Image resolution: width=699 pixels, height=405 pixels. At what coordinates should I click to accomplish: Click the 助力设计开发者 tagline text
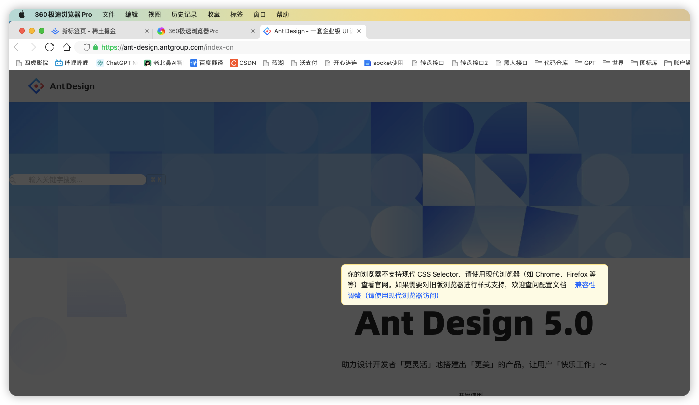coord(474,364)
